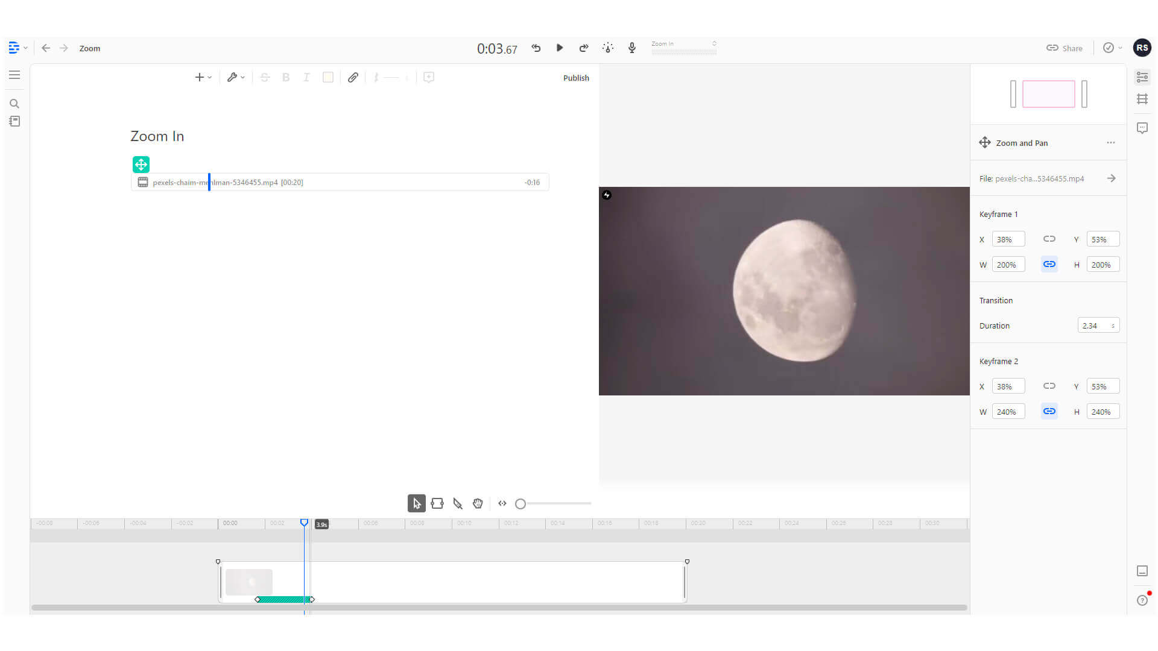Open Zoom and Pan overflow menu
Image resolution: width=1158 pixels, height=651 pixels.
tap(1111, 142)
